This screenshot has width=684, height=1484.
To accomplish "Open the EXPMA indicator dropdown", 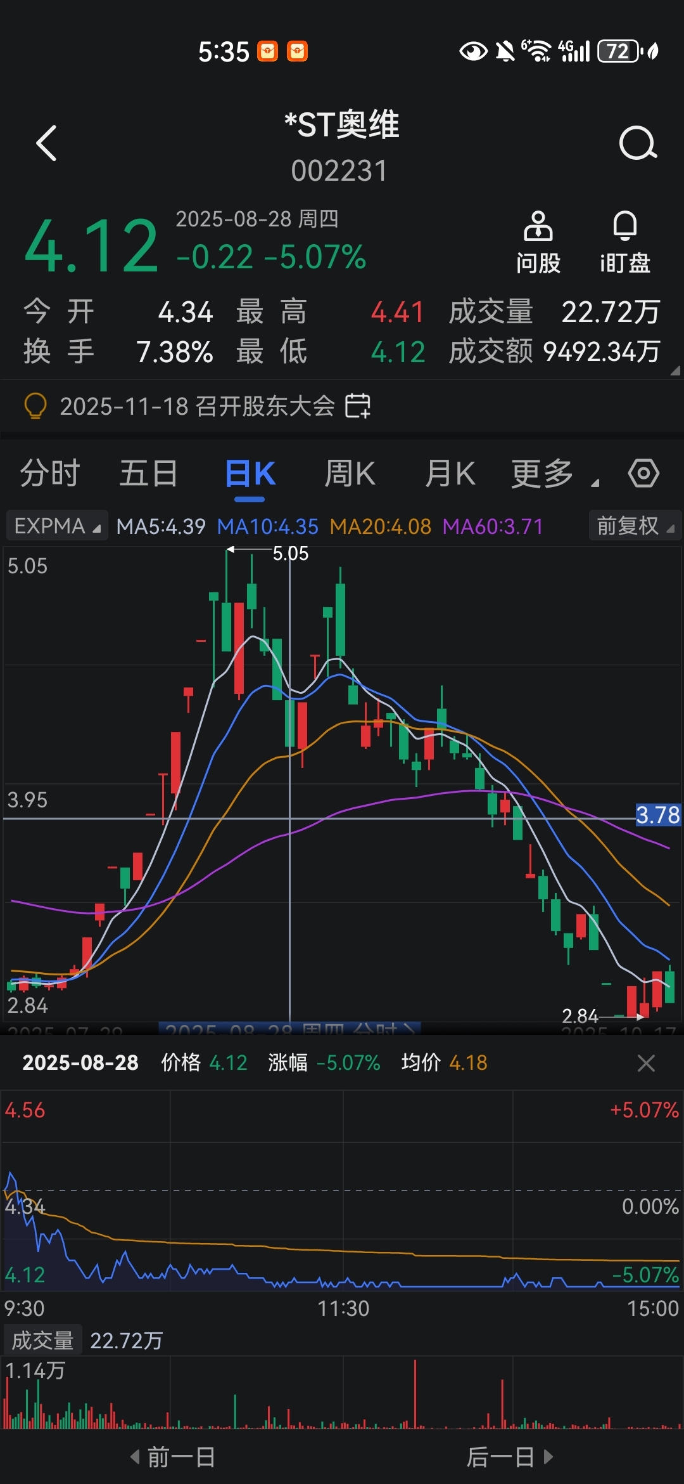I will coord(57,526).
